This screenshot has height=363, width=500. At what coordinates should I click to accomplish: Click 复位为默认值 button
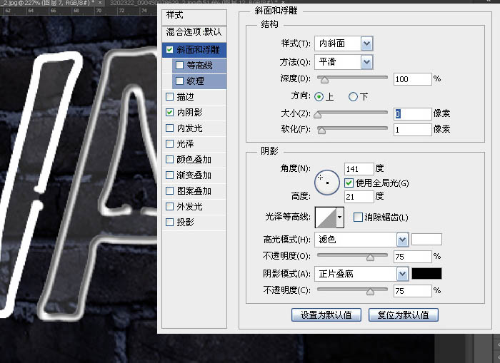point(404,315)
